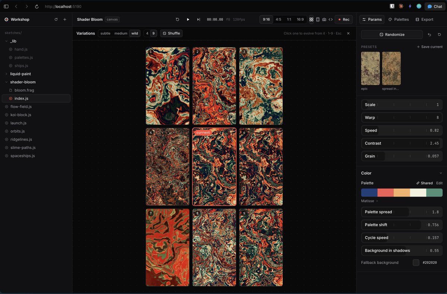Add a new sketch with the plus icon
The image size is (447, 294).
(x=65, y=19)
